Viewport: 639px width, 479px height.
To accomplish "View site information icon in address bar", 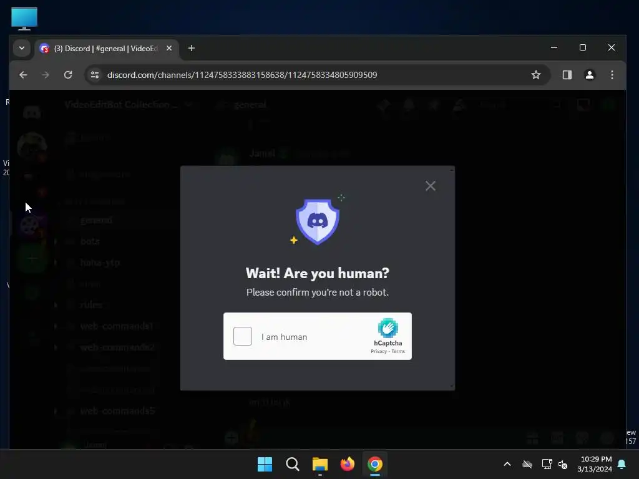I will tap(95, 75).
